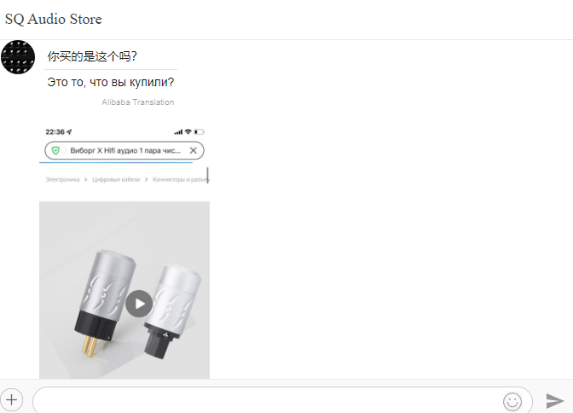
Task: Click the SQ Audio Store chat title
Action: pyautogui.click(x=54, y=19)
